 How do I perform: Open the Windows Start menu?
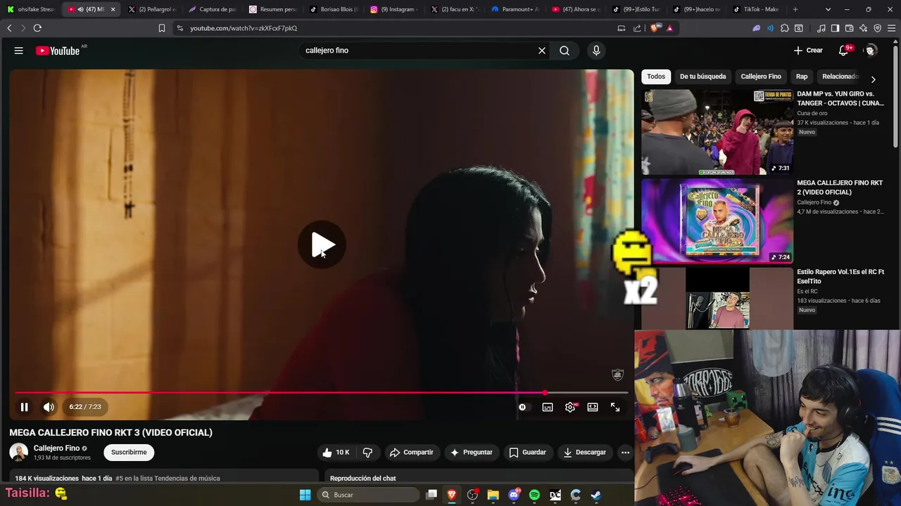305,495
